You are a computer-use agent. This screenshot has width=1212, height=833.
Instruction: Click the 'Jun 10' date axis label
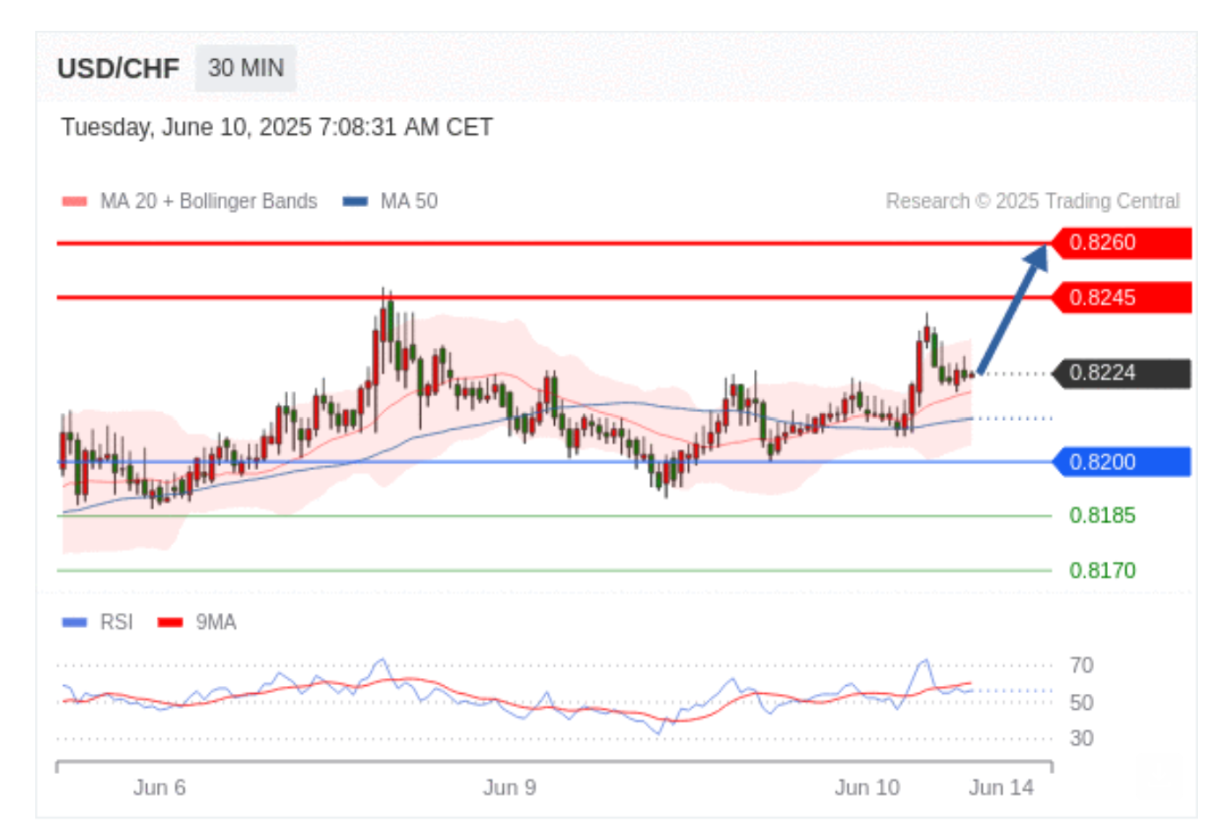(x=868, y=788)
